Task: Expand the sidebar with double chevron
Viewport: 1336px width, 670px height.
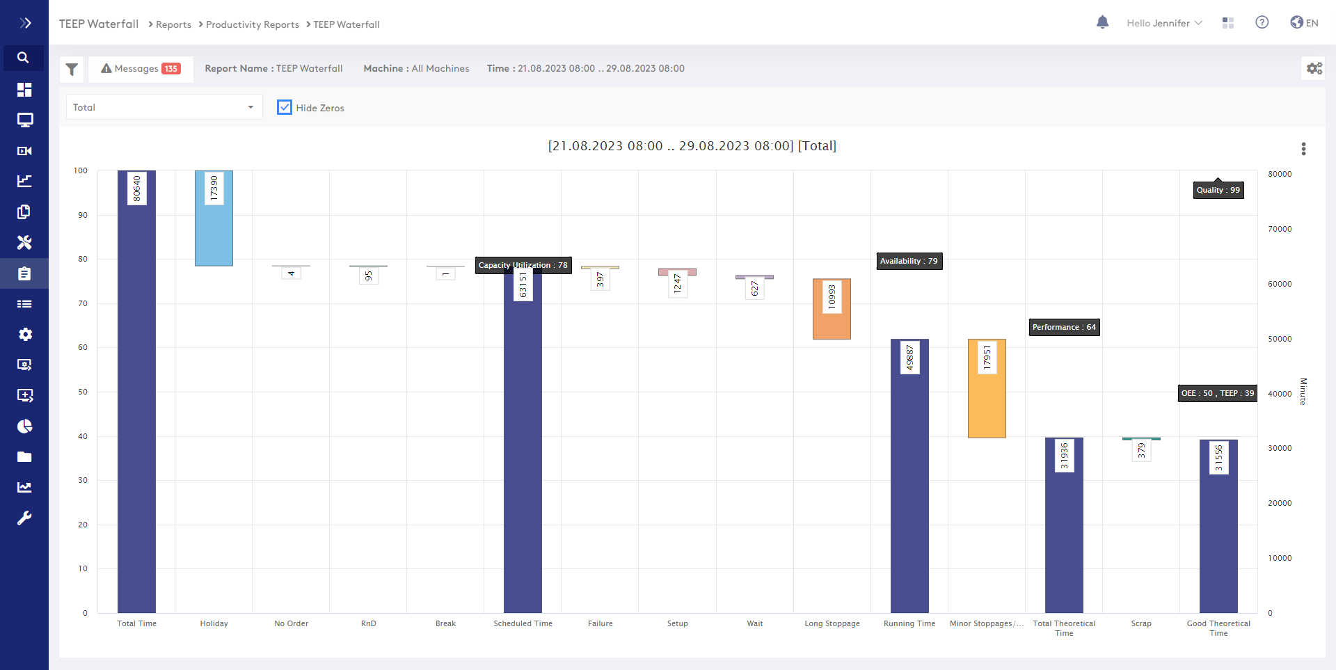Action: (x=25, y=23)
